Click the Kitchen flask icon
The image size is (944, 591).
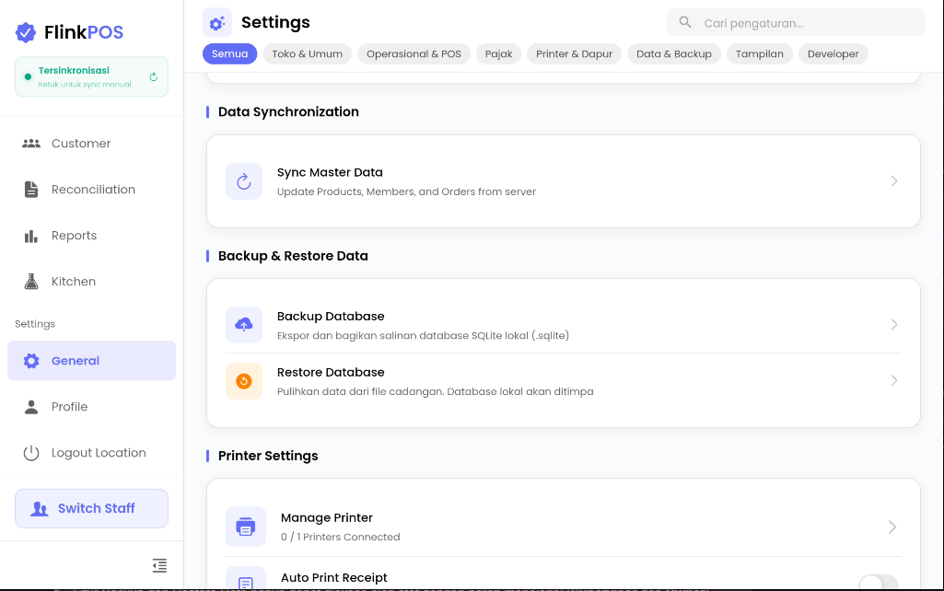(31, 282)
